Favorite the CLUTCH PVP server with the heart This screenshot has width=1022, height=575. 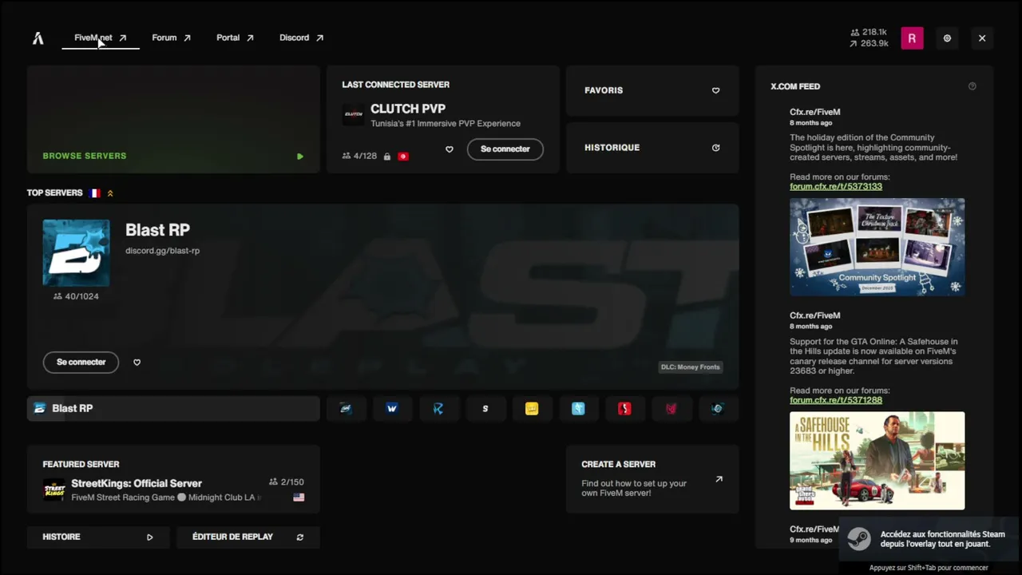coord(450,149)
